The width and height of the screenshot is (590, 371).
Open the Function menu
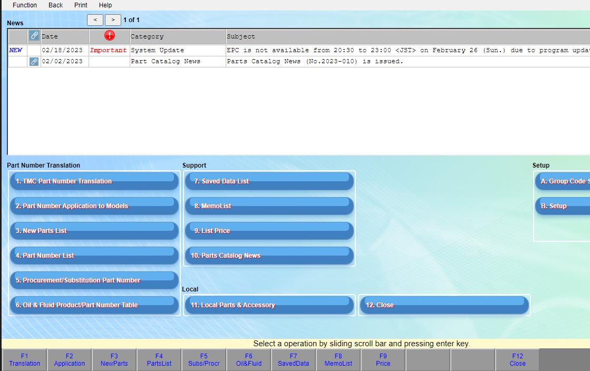(x=24, y=5)
